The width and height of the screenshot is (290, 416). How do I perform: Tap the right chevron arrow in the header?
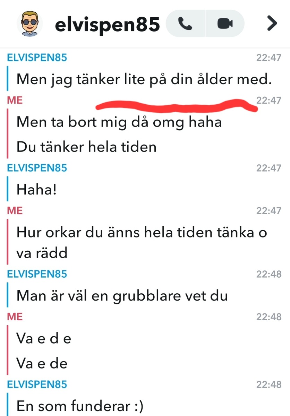[272, 23]
